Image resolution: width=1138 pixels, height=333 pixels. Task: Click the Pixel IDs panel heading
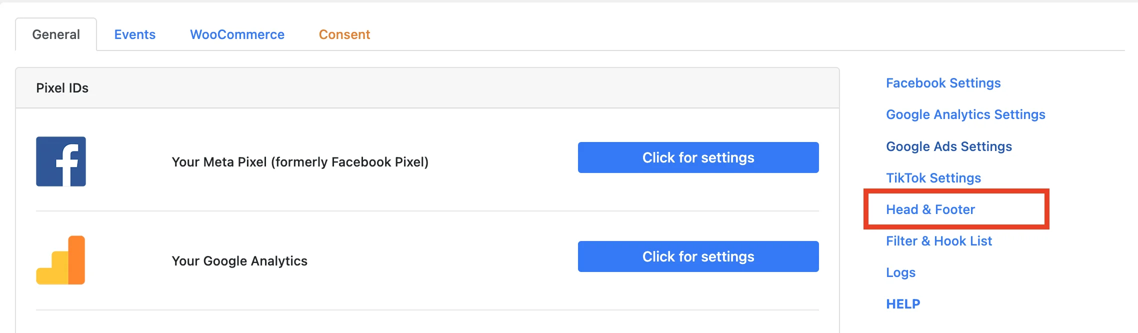pyautogui.click(x=62, y=88)
